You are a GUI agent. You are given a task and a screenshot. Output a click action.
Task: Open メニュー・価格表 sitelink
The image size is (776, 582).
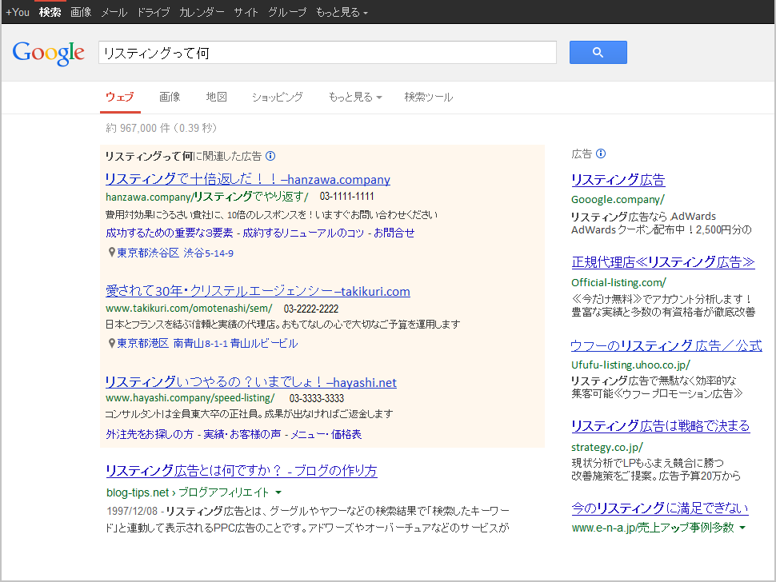click(x=326, y=434)
